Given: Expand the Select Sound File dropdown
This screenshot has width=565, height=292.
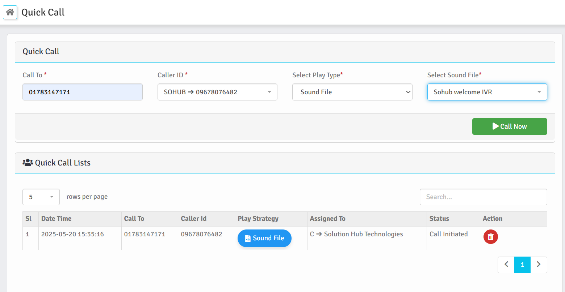Looking at the screenshot, I should 487,92.
